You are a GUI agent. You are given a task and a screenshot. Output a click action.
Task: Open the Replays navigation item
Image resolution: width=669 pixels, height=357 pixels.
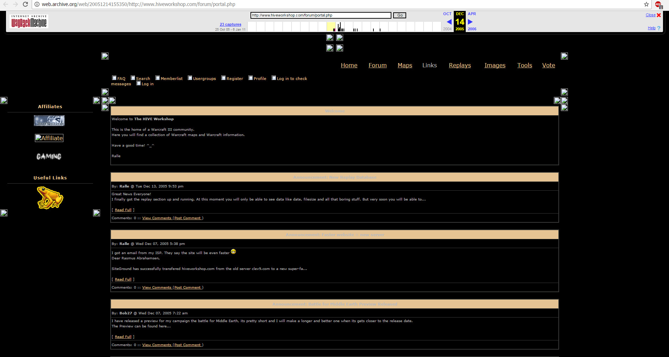click(x=460, y=65)
